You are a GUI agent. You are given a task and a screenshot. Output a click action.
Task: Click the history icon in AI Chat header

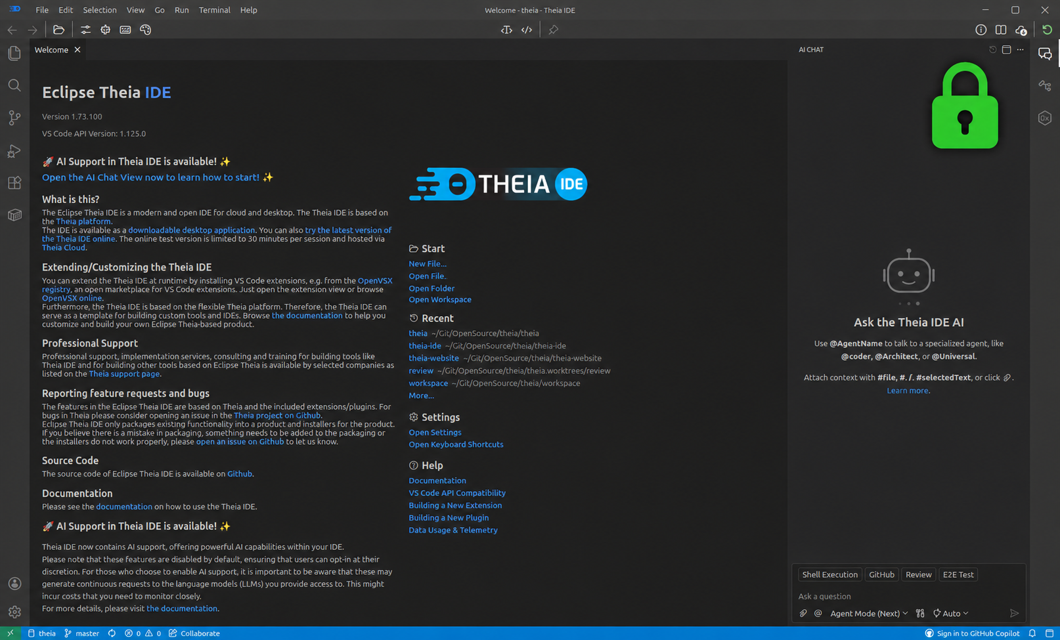(x=992, y=49)
